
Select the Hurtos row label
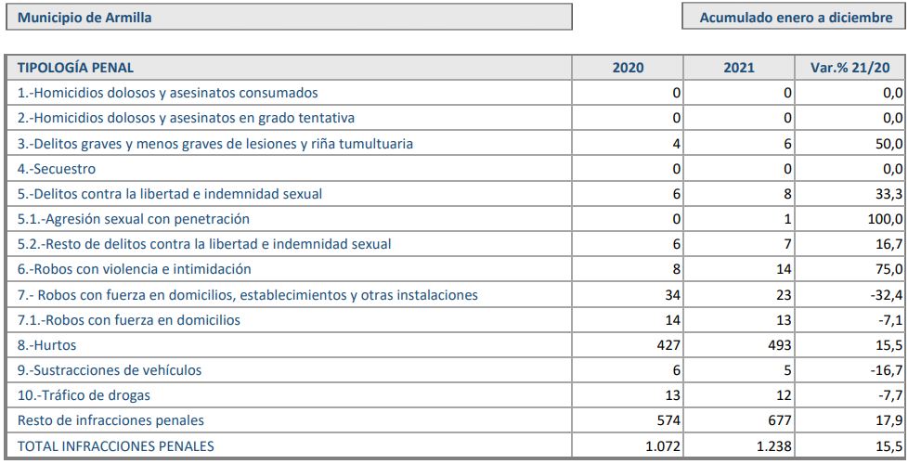[47, 345]
